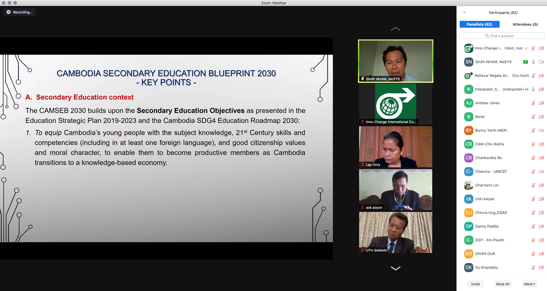This screenshot has width=547, height=291.
Task: Toggle Sinith NHAM's microphone icon
Action: click(533, 62)
